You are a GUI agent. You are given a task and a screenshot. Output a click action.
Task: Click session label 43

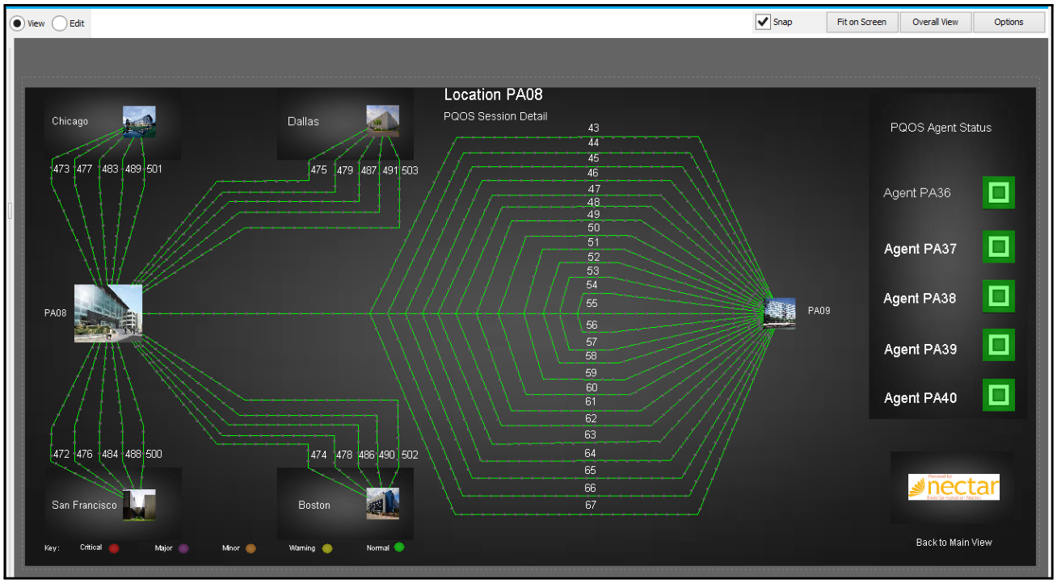pyautogui.click(x=593, y=128)
